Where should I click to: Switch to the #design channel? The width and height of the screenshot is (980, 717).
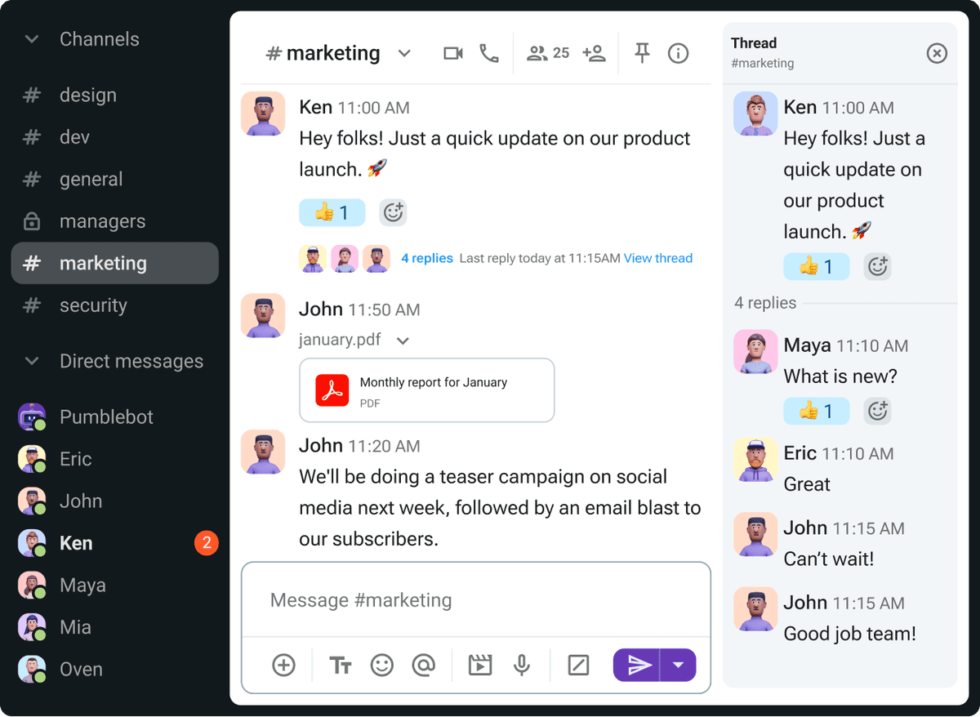(88, 96)
